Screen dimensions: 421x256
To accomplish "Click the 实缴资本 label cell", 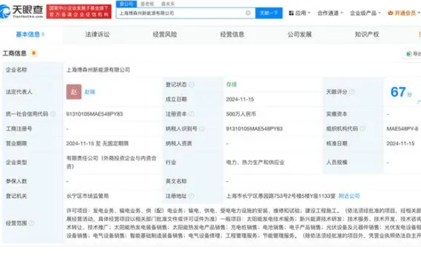I will click(x=337, y=114).
